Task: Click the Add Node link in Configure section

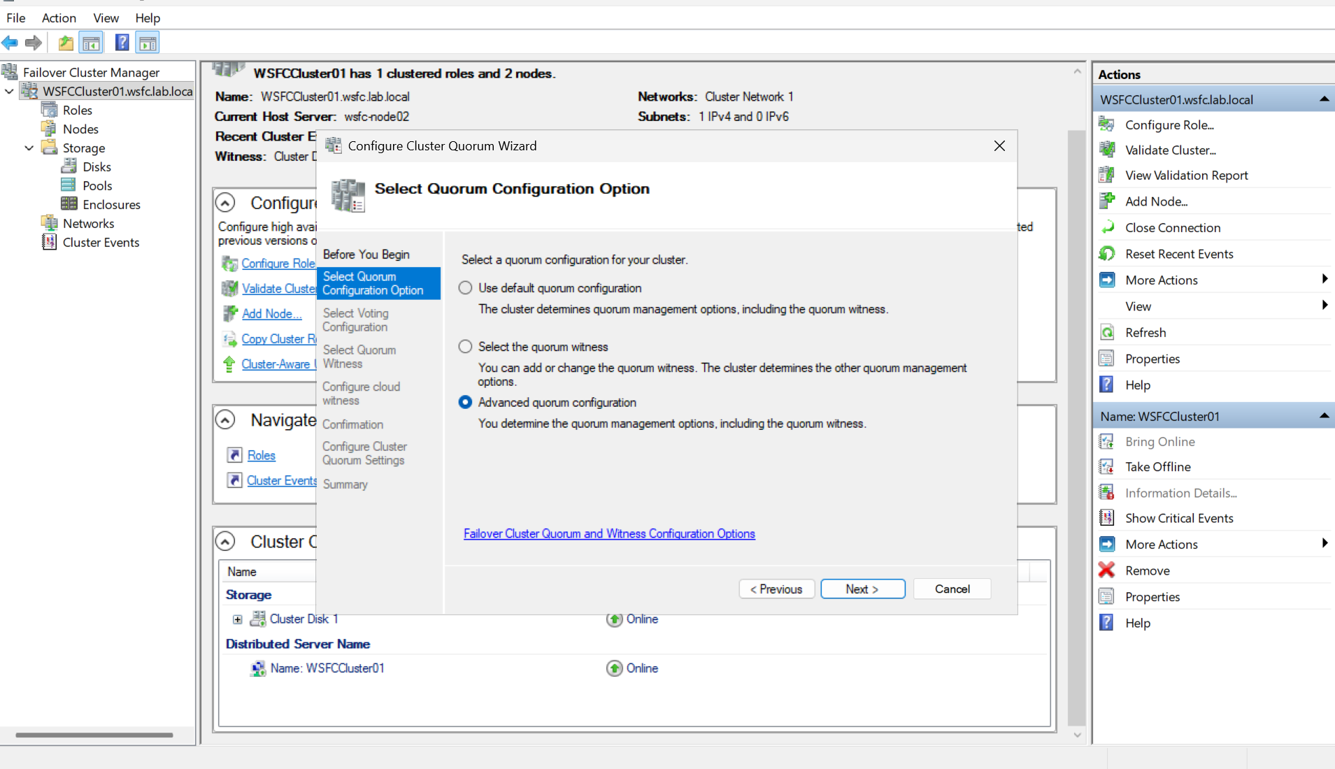Action: pos(272,314)
